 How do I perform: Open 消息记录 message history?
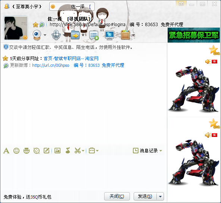point(145,151)
